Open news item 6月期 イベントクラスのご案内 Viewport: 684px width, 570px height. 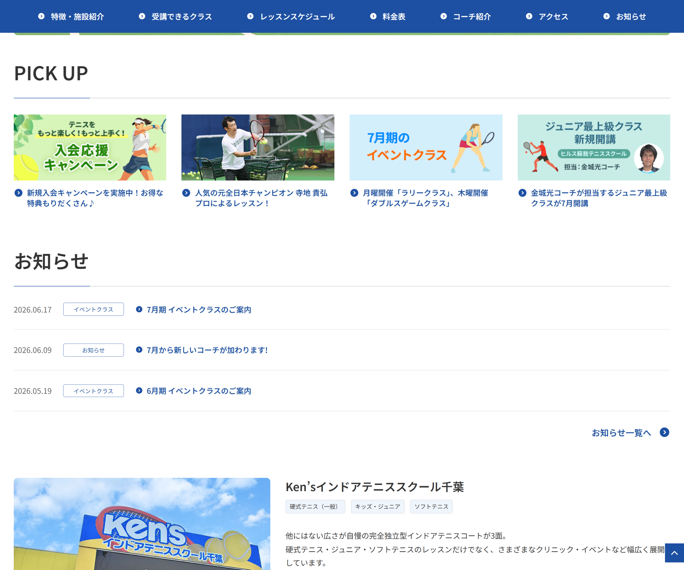[199, 391]
